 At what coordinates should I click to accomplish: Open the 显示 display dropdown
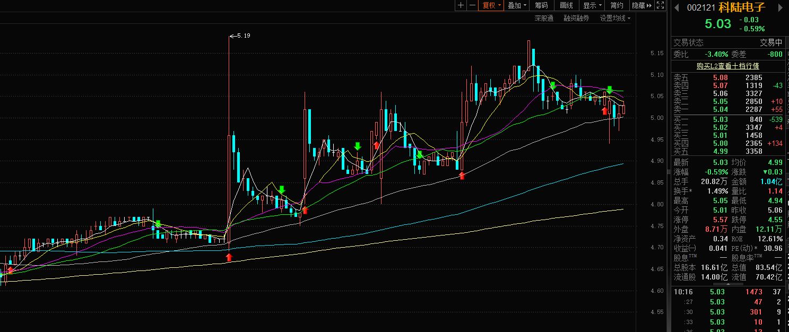click(x=593, y=5)
